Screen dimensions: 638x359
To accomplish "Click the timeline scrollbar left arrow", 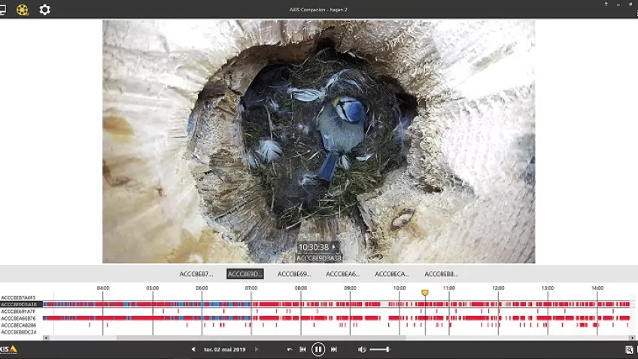I will pos(46,338).
